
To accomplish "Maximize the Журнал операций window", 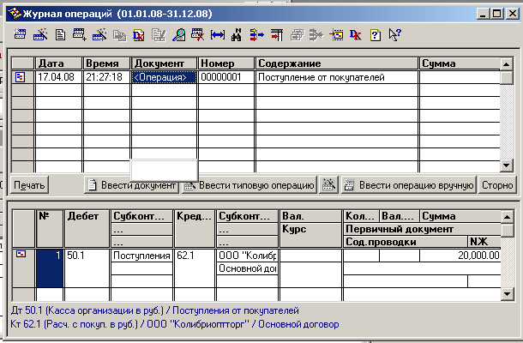I will (x=497, y=14).
